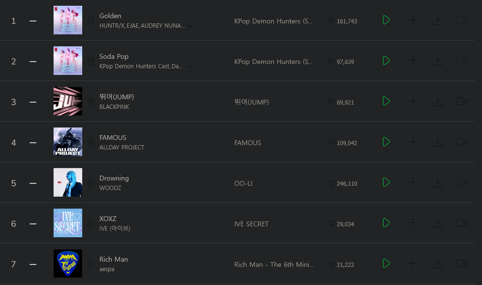Open music video for XOXZ
Viewport: 482px width, 285px height.
pos(462,223)
